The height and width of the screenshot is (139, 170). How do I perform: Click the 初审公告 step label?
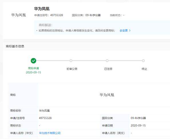[72, 69]
